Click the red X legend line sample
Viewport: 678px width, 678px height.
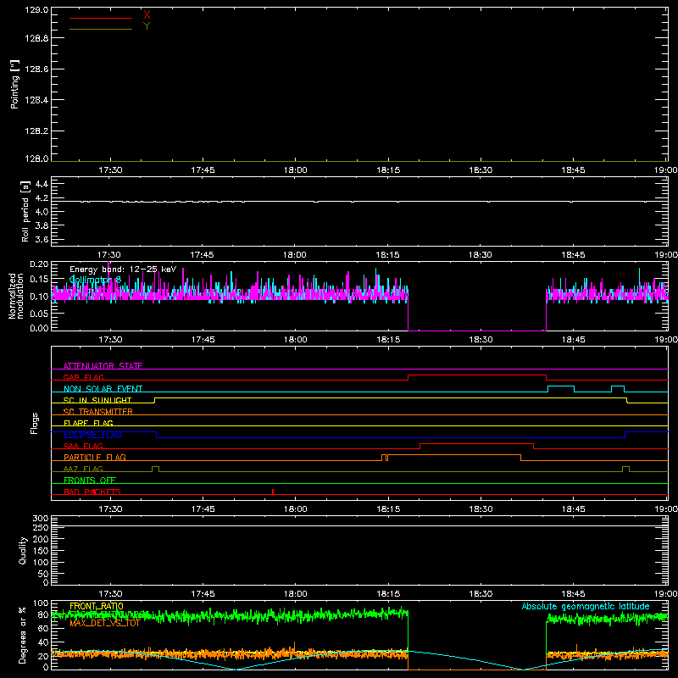[x=101, y=18]
